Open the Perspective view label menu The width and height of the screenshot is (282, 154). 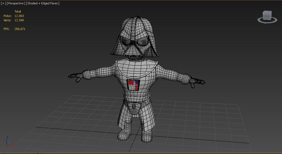coord(16,3)
